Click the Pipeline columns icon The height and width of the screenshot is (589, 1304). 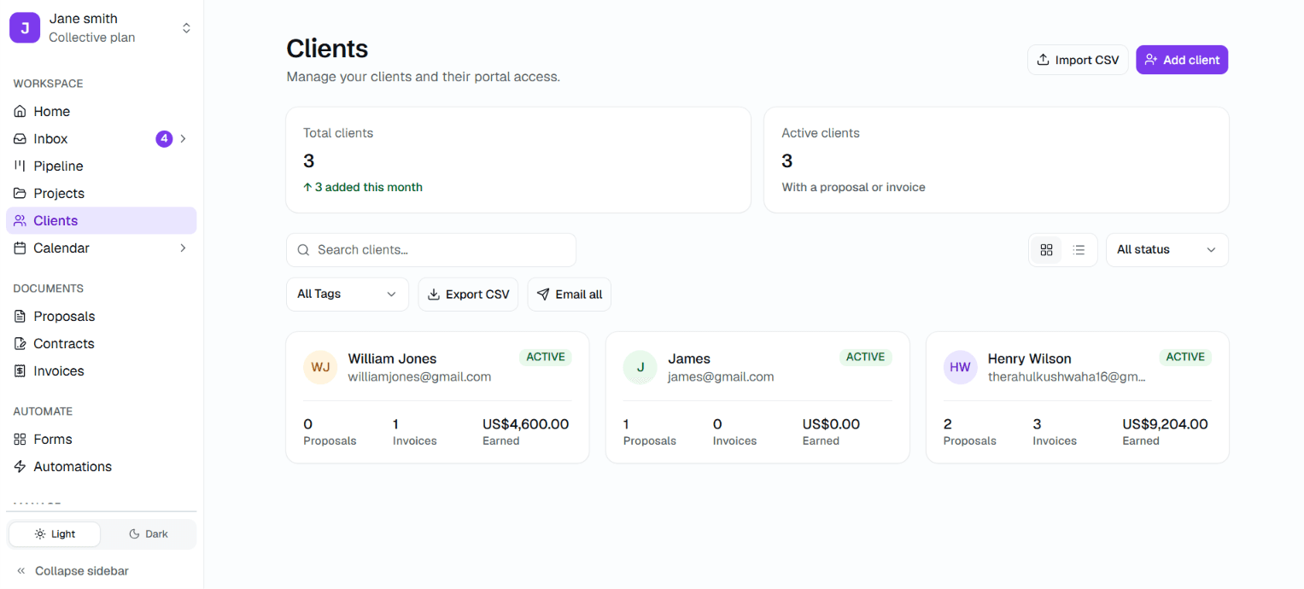(20, 166)
